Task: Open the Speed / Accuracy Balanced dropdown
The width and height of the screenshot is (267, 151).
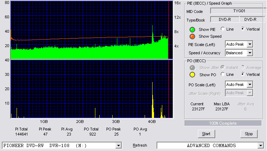Action: click(x=250, y=53)
